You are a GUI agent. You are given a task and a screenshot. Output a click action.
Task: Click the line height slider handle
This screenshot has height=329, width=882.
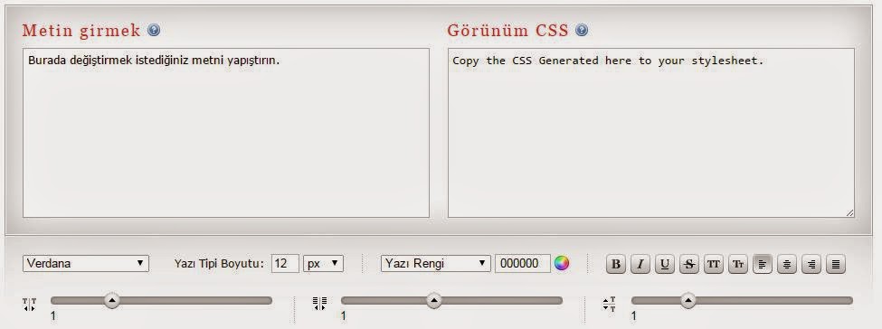(688, 301)
